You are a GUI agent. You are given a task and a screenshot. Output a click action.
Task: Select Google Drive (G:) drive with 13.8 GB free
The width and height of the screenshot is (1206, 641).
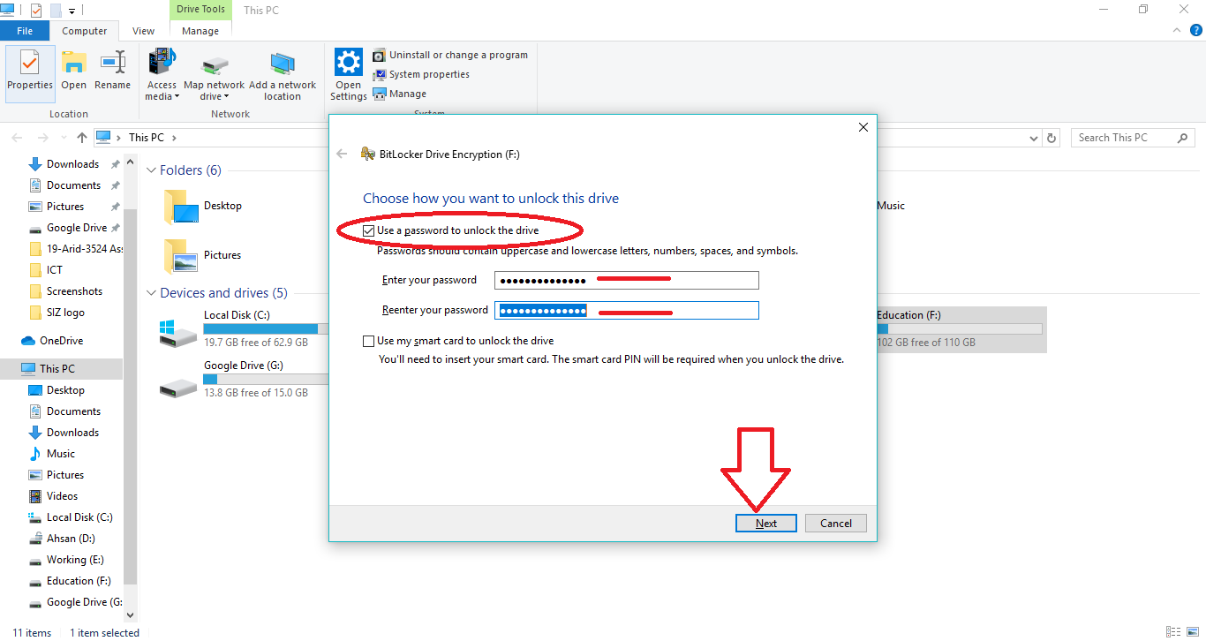tap(244, 379)
